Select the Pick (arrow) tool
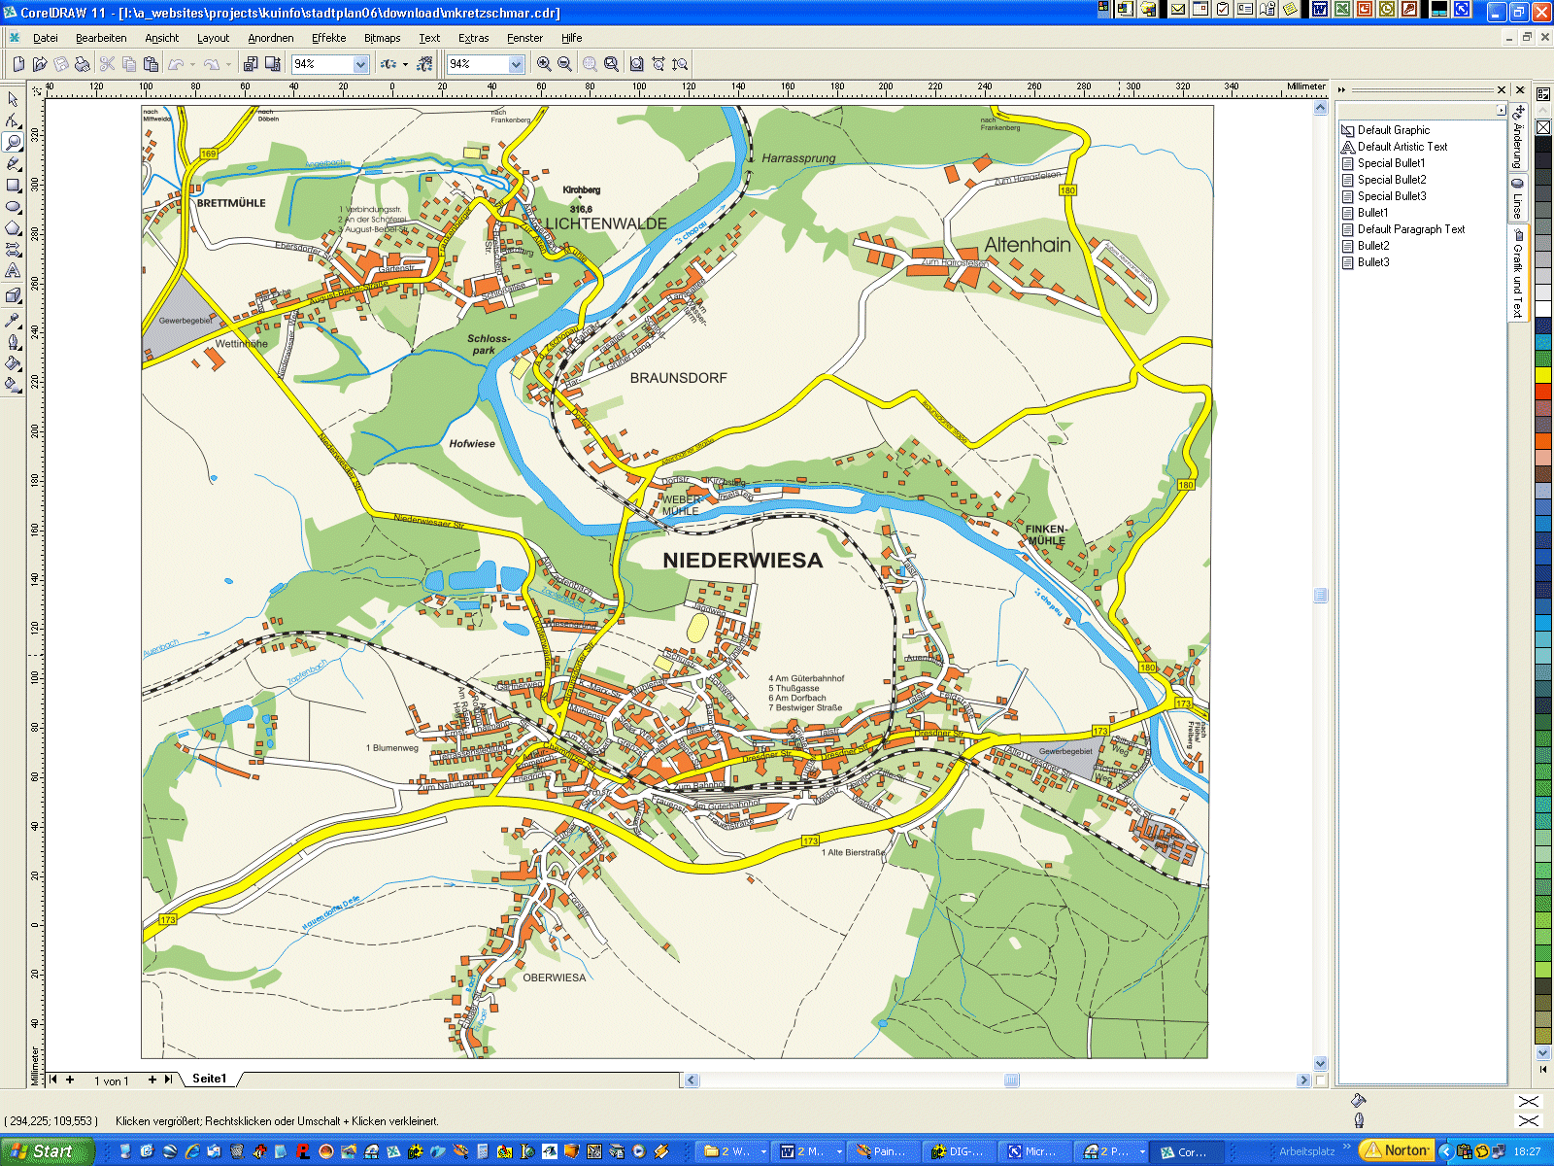Viewport: 1554px width, 1166px height. pyautogui.click(x=13, y=99)
